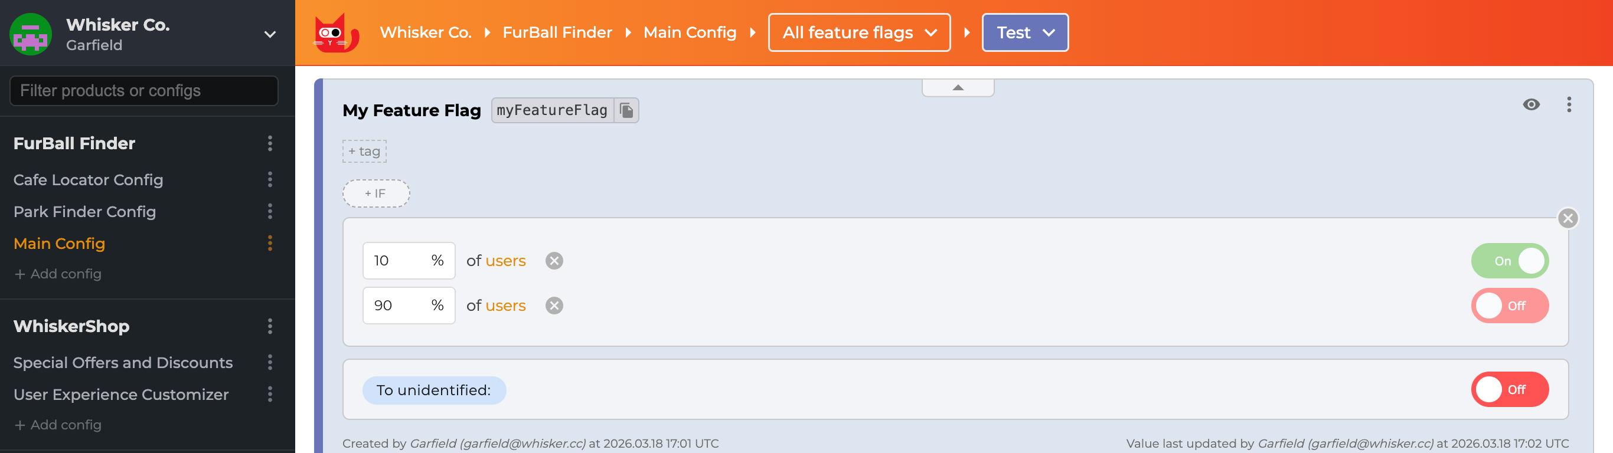Open the Test environment selector

click(1025, 32)
